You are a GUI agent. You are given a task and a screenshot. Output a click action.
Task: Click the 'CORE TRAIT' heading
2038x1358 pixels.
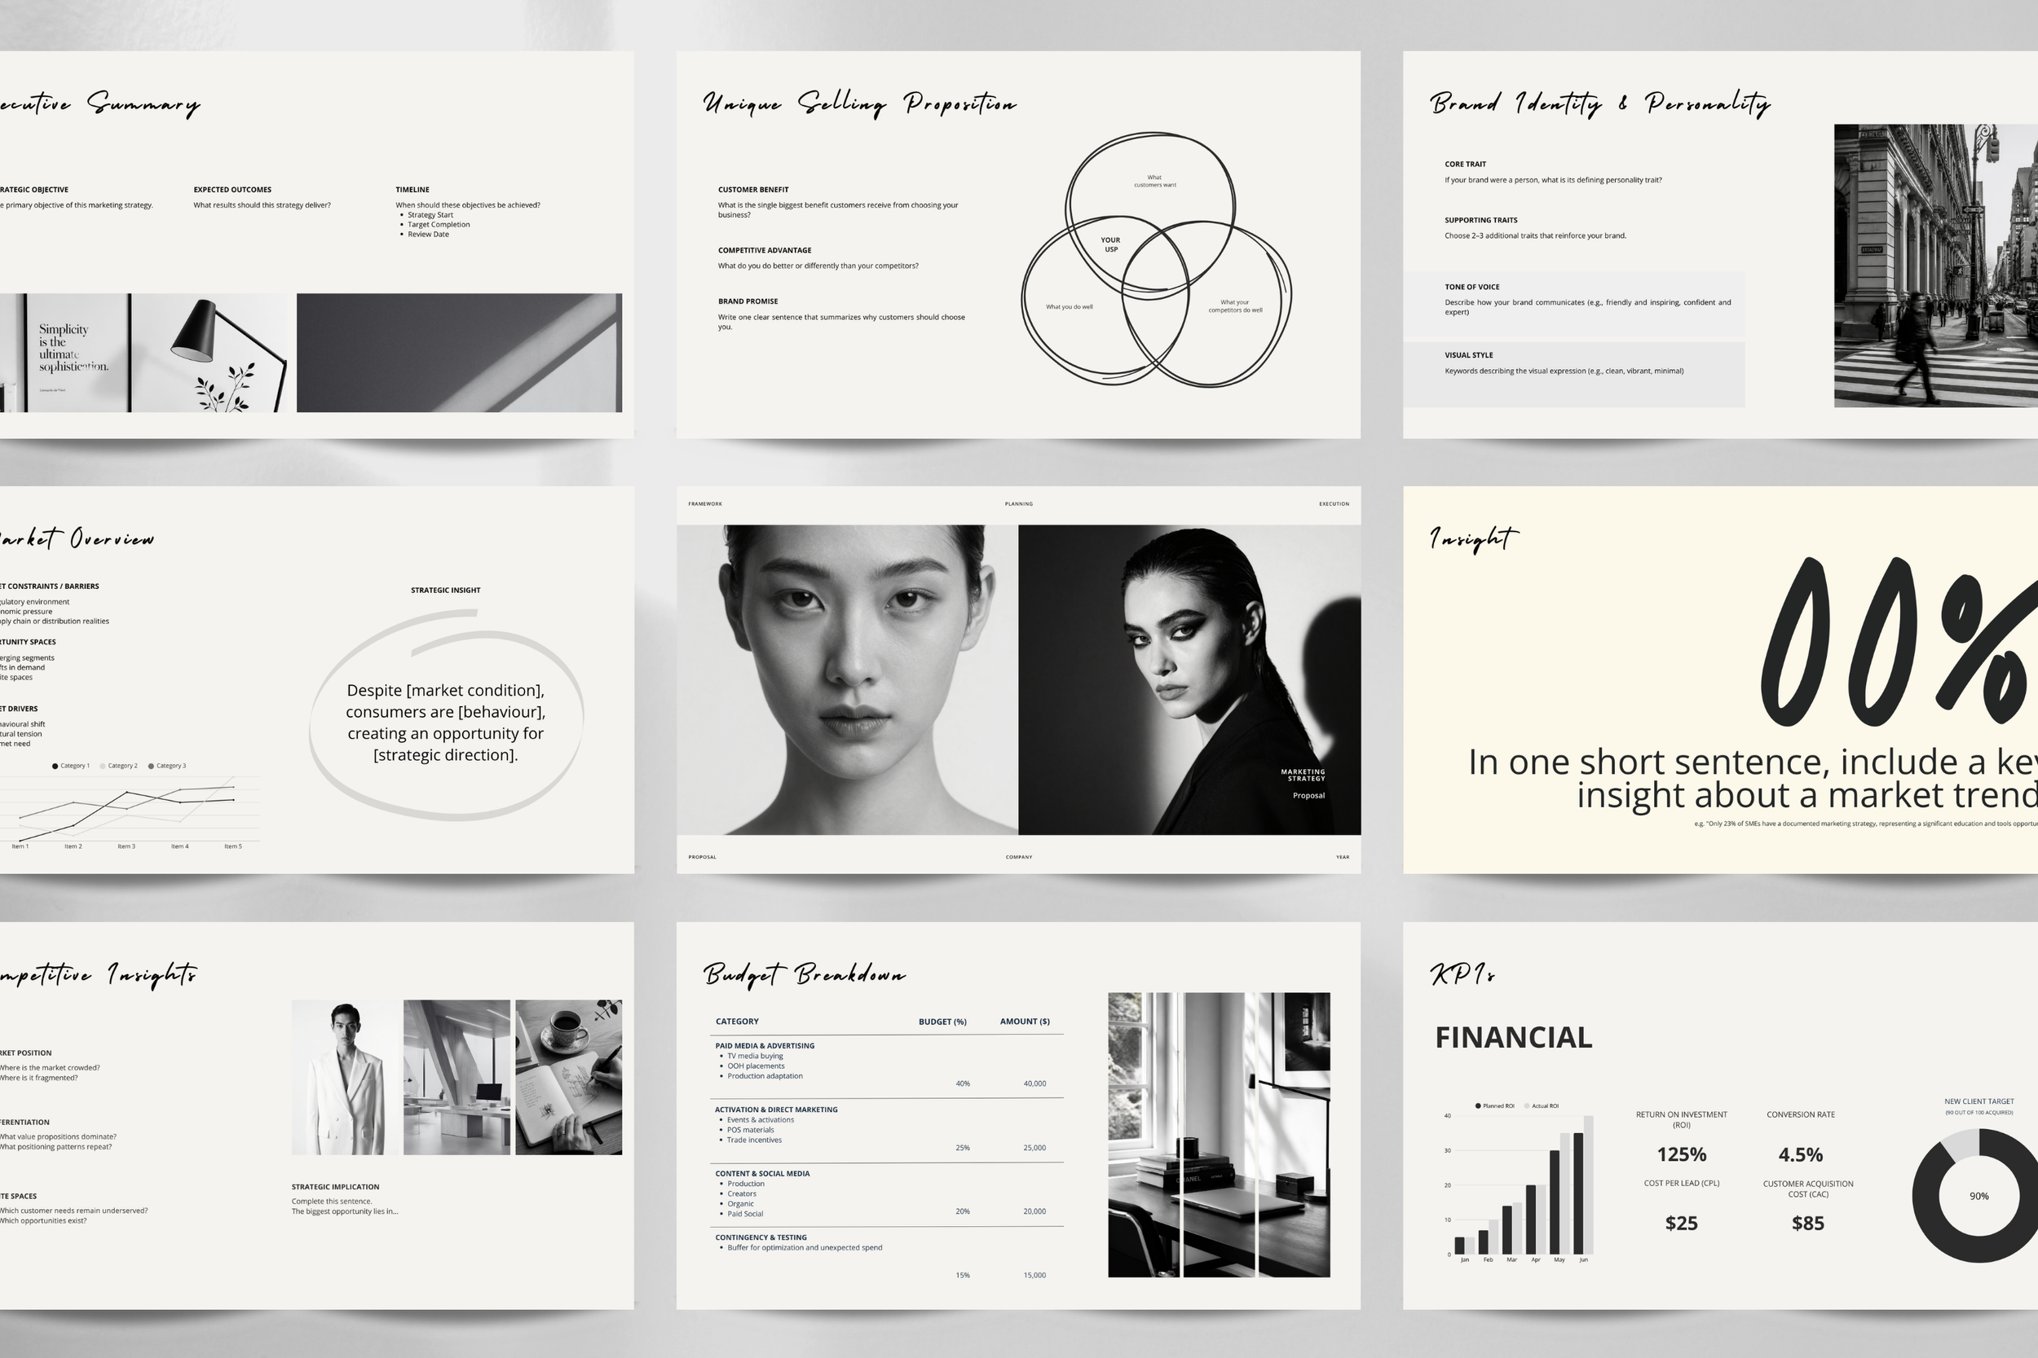click(x=1465, y=164)
